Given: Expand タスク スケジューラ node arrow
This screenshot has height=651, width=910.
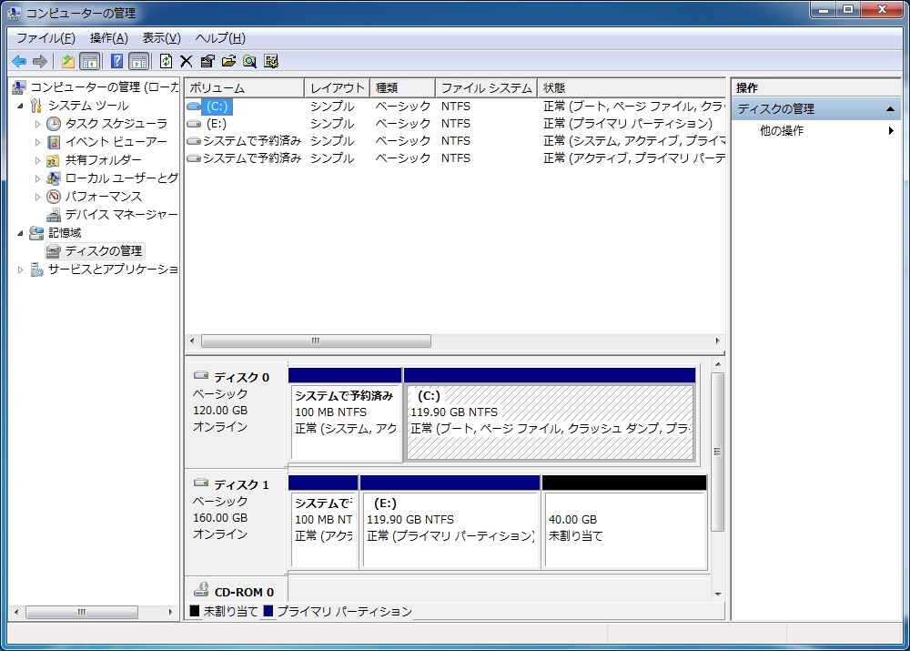Looking at the screenshot, I should point(37,124).
